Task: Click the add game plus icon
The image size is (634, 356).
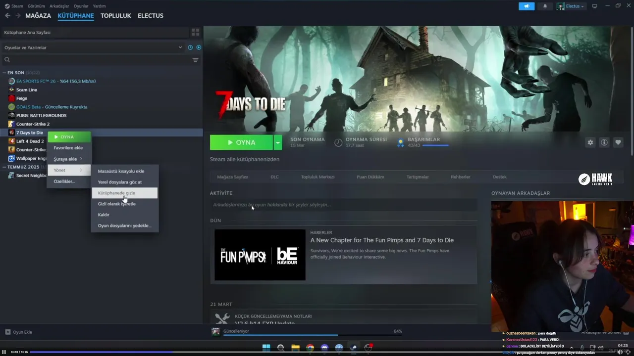Action: 7,332
